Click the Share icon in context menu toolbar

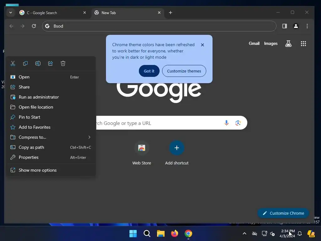pos(50,63)
